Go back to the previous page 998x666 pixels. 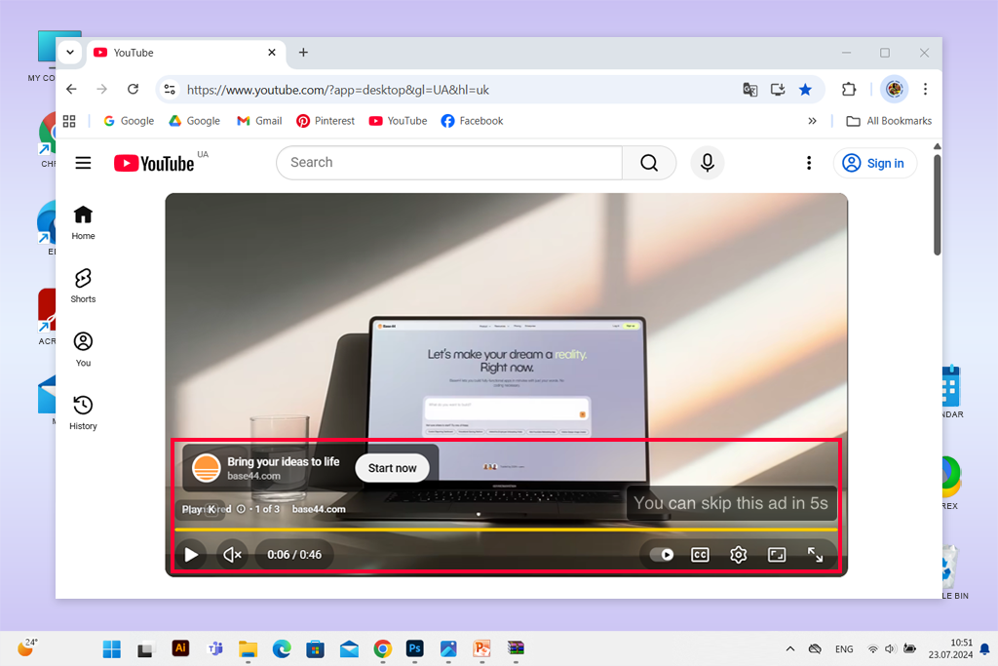point(71,89)
